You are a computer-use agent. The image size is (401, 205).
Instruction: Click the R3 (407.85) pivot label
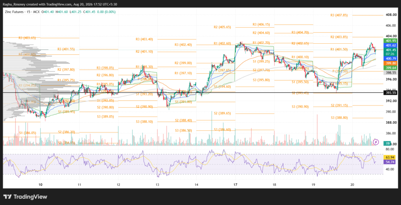[x=339, y=15]
